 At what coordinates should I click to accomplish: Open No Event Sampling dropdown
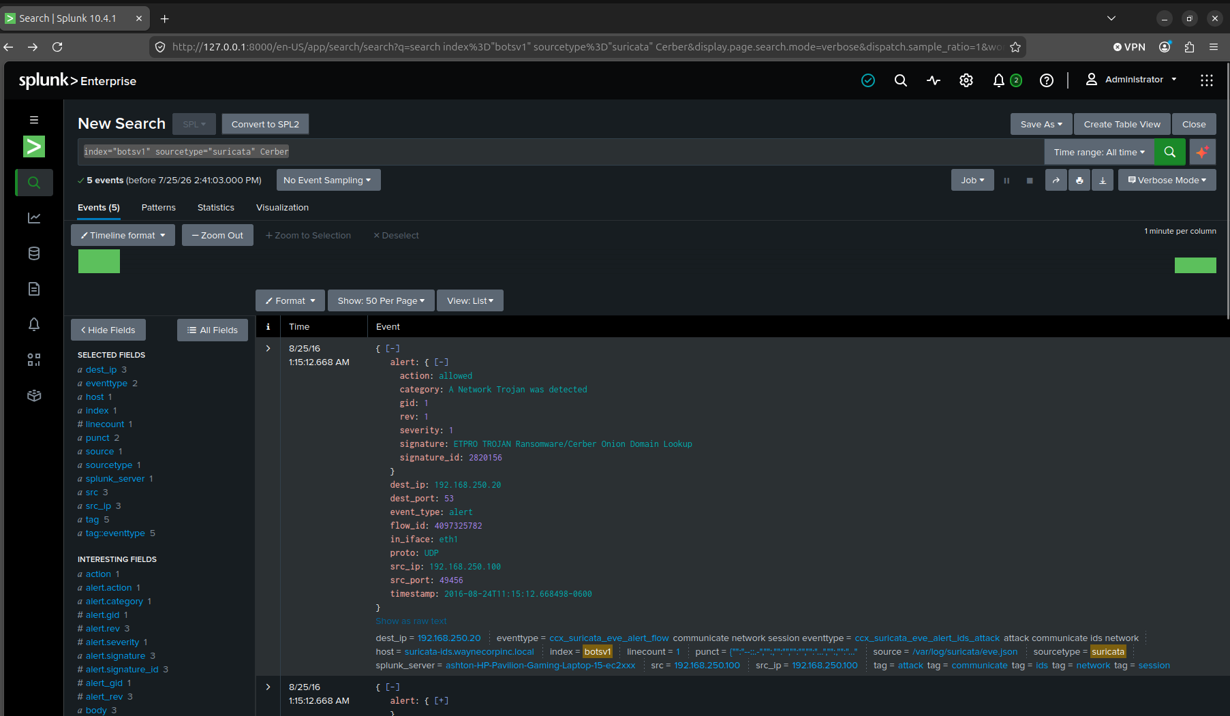click(328, 180)
